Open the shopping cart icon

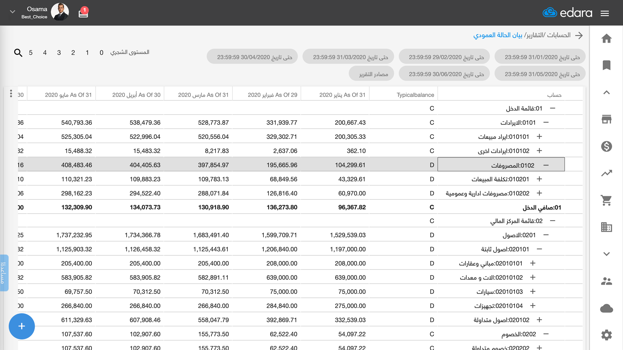pos(606,200)
